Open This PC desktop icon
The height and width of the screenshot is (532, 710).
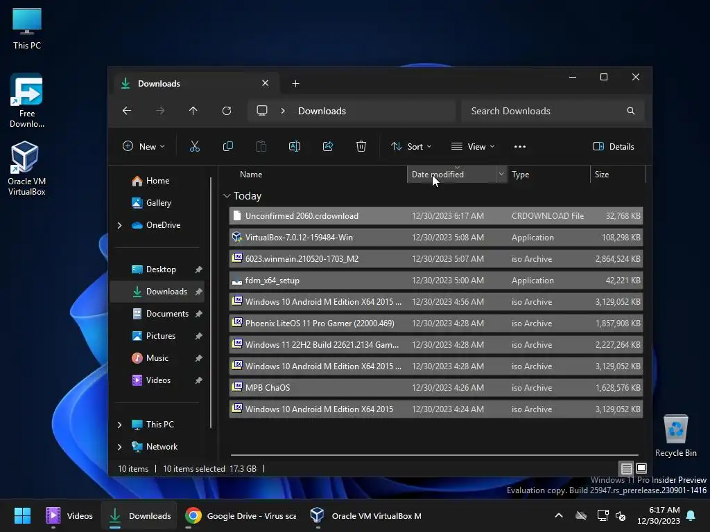[x=27, y=29]
